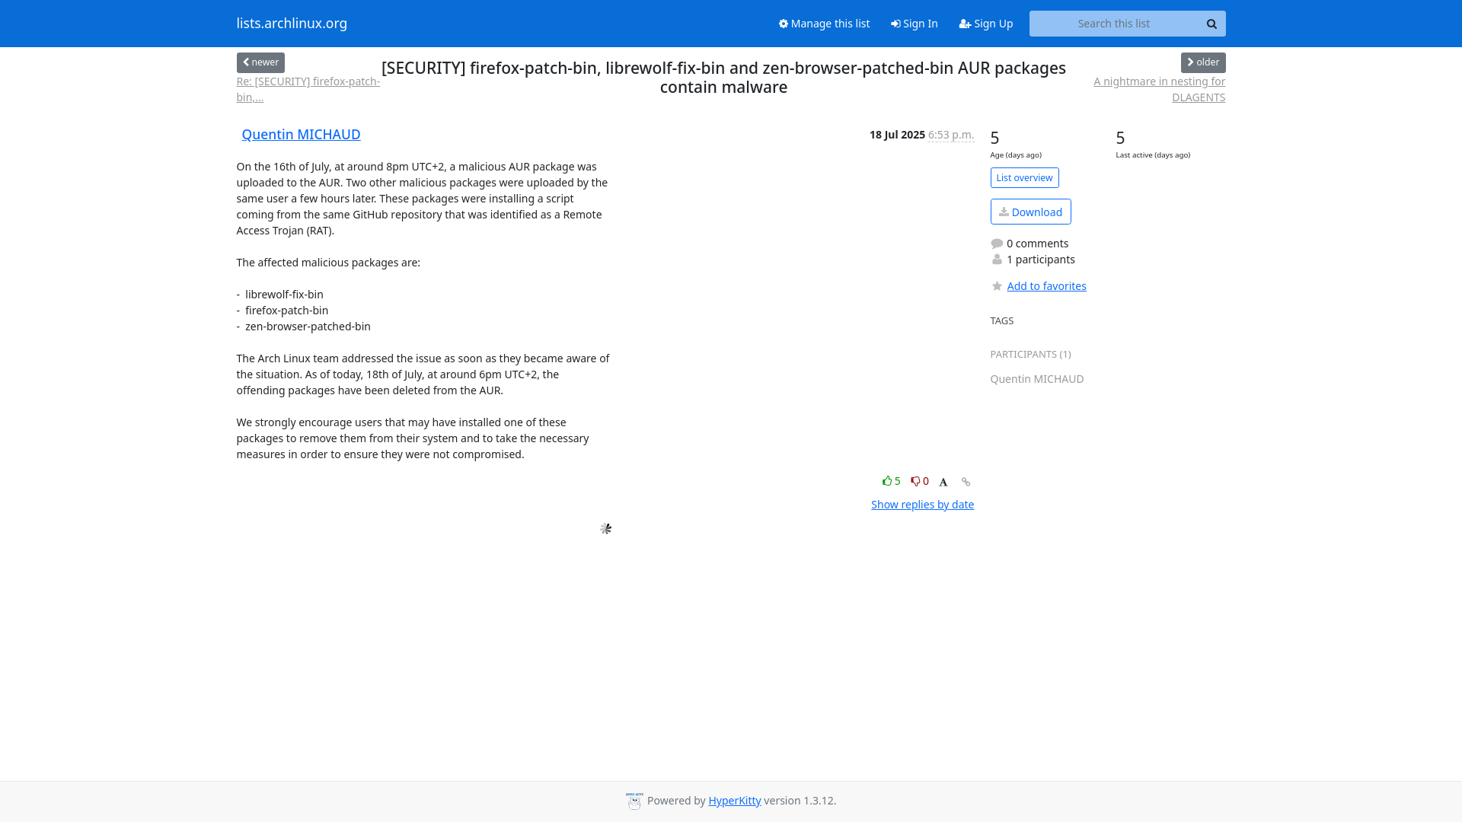The width and height of the screenshot is (1462, 822).
Task: Click the thumbs-down dislike icon
Action: point(915,481)
